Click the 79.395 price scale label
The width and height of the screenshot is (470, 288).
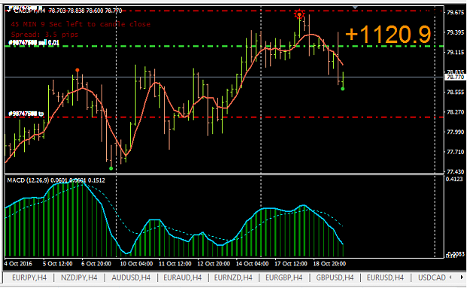[x=455, y=32]
